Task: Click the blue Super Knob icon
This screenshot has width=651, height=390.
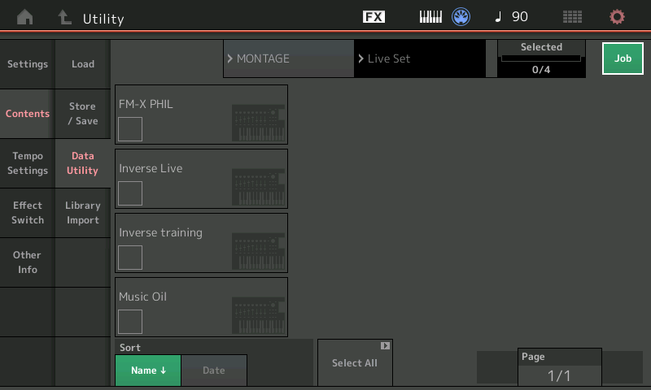Action: tap(462, 17)
